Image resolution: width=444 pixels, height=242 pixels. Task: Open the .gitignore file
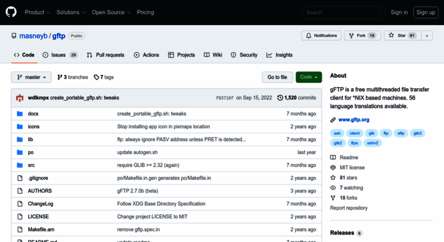[38, 178]
